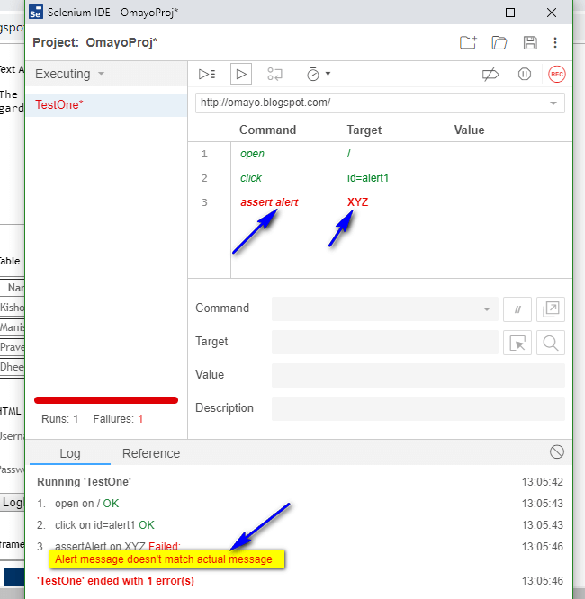This screenshot has height=599, width=585.
Task: Click 'open on / OK' log entry
Action: coord(86,504)
